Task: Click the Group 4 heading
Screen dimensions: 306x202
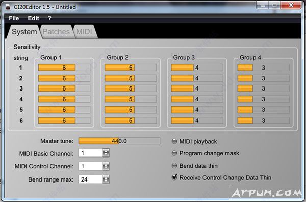Action: pos(250,58)
